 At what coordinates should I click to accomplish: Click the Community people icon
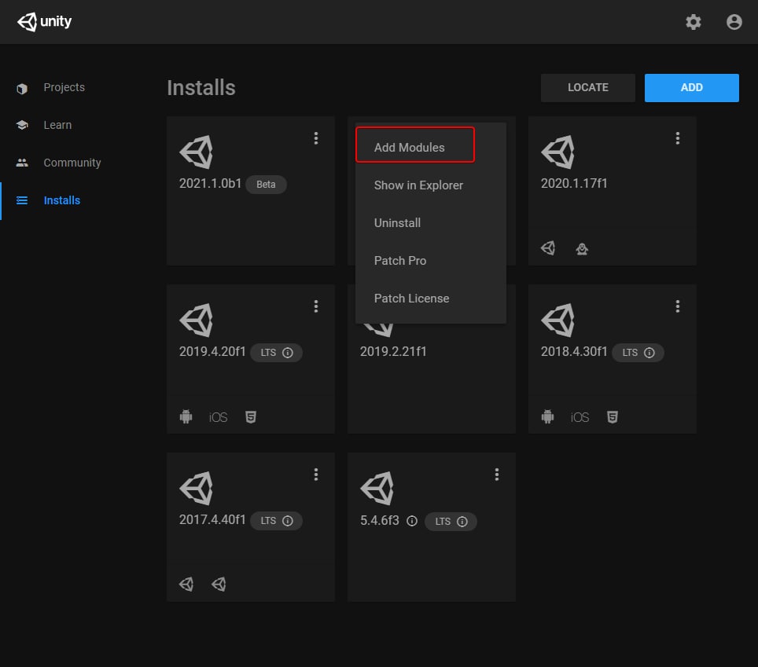[x=22, y=163]
